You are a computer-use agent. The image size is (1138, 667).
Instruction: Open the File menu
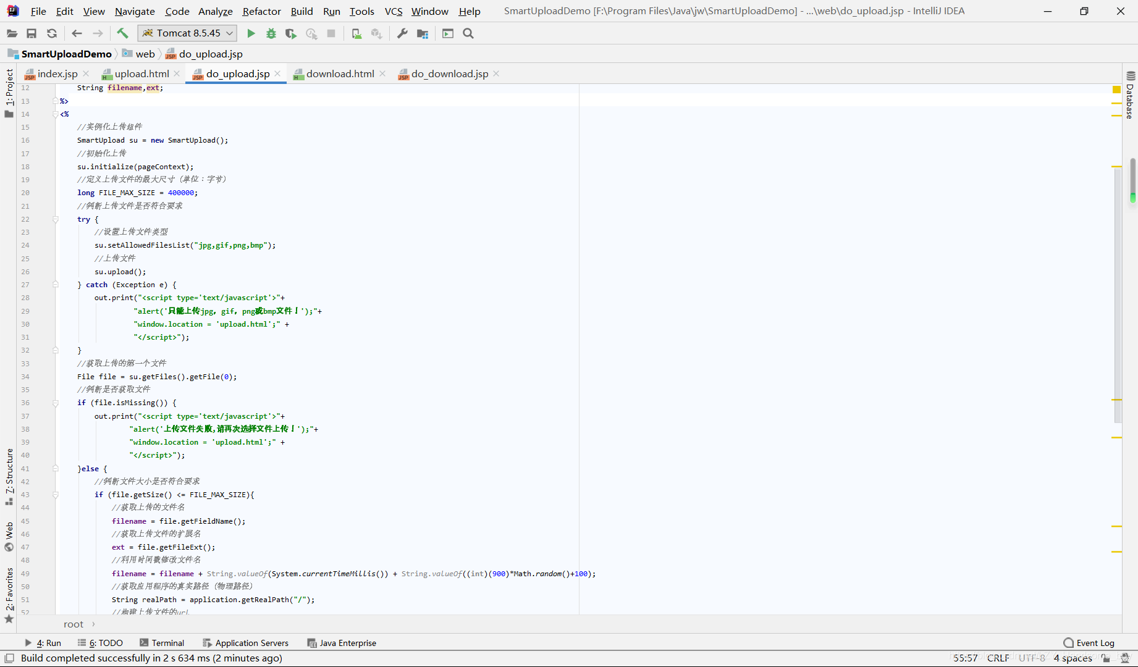[38, 11]
